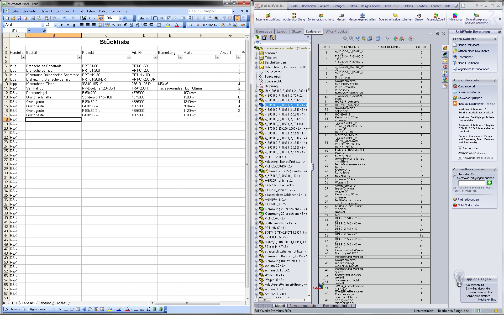Open the Kundenportal link
This screenshot has height=315, width=504.
[466, 86]
